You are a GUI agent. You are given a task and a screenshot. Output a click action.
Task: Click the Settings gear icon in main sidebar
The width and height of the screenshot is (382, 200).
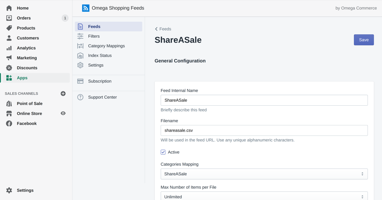(x=9, y=190)
